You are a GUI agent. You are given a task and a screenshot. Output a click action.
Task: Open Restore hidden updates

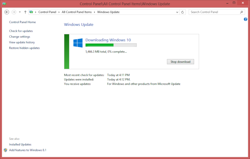24,48
